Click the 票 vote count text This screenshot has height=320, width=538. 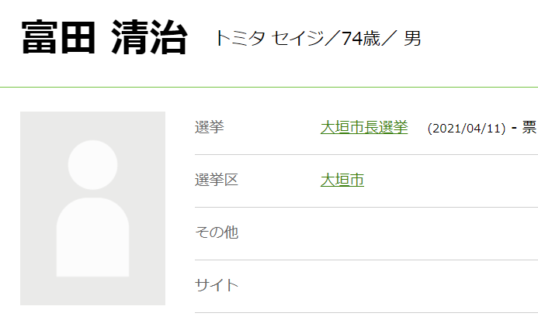pyautogui.click(x=529, y=128)
